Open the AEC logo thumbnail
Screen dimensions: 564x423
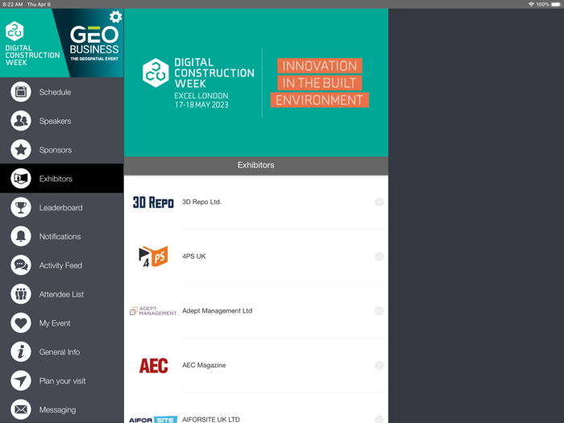[154, 366]
